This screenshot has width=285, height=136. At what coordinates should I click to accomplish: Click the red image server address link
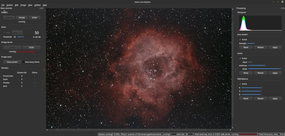(26, 52)
